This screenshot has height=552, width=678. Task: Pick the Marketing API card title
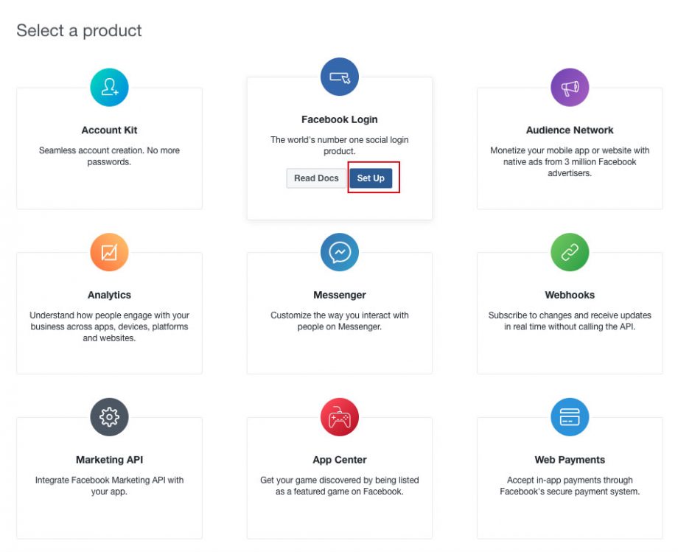[x=109, y=460]
